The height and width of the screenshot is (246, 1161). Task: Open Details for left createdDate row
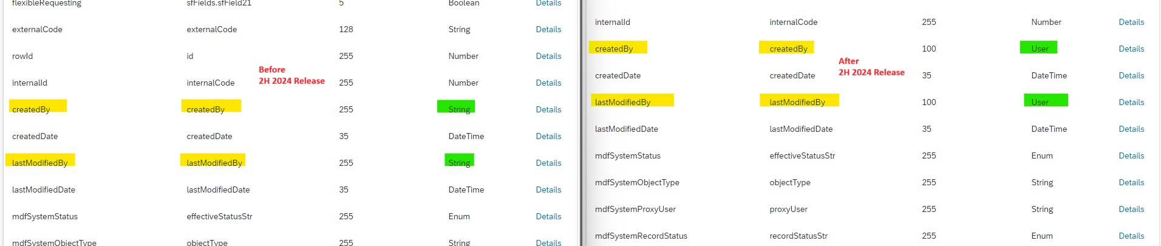click(x=548, y=136)
